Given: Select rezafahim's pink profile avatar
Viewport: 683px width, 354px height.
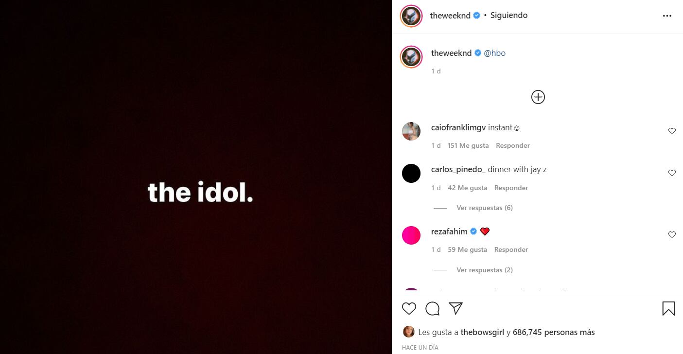Looking at the screenshot, I should [411, 235].
